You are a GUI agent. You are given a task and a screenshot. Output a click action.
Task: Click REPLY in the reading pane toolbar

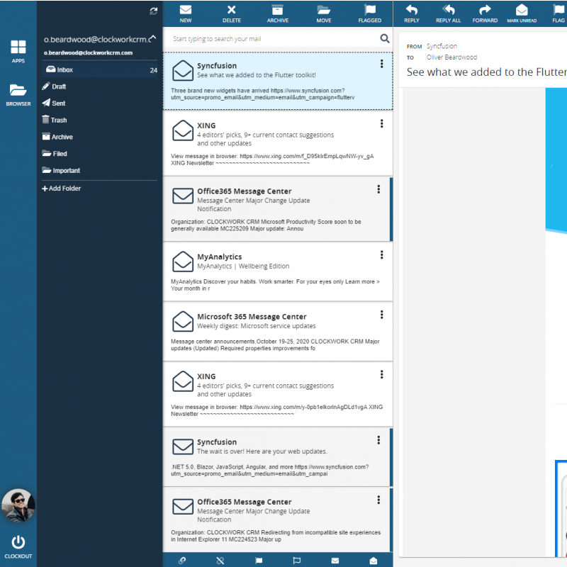coord(412,13)
